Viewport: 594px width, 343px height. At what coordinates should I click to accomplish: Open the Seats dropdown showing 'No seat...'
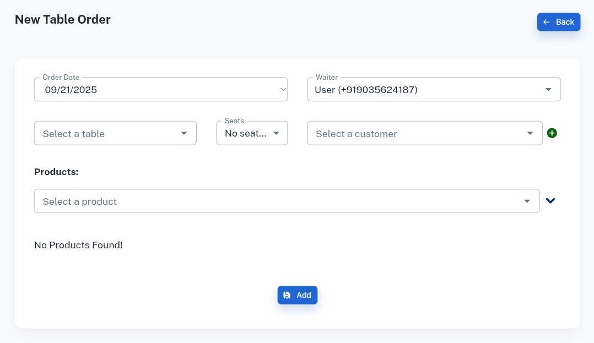point(246,134)
